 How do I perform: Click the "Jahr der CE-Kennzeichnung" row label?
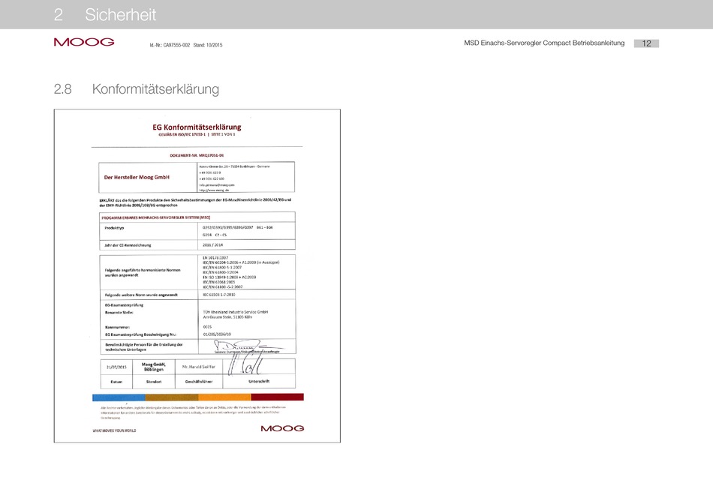pyautogui.click(x=128, y=245)
